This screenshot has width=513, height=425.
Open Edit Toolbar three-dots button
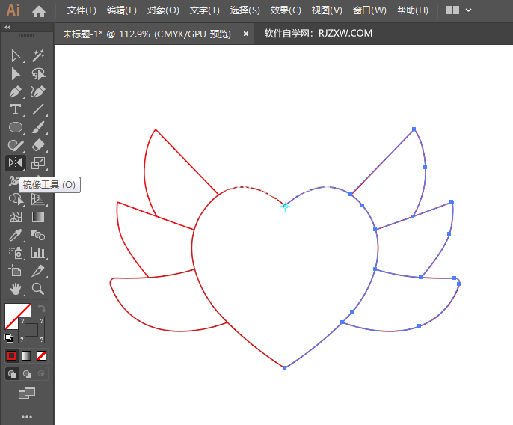point(27,417)
